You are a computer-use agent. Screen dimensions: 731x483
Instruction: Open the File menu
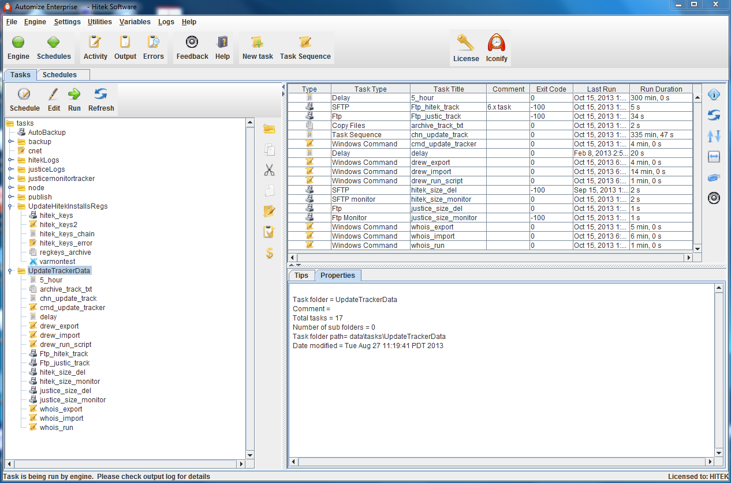(12, 22)
